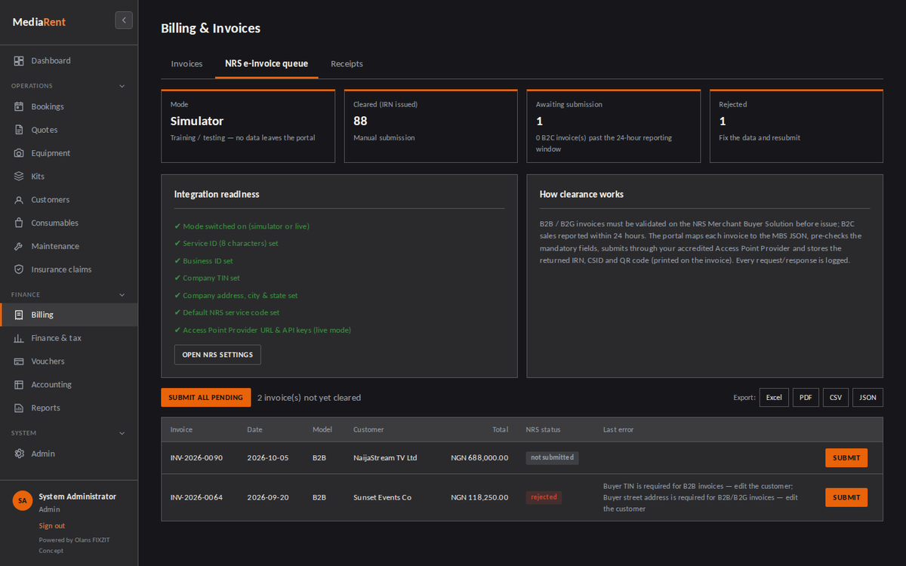The image size is (906, 566).
Task: Open the Receipts tab
Action: point(347,64)
